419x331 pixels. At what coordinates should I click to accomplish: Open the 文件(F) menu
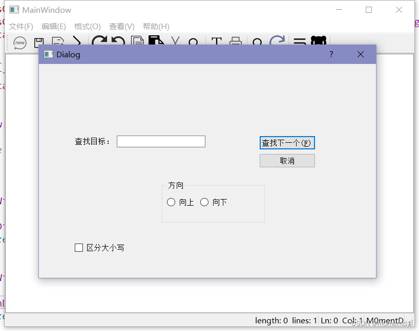pos(20,26)
